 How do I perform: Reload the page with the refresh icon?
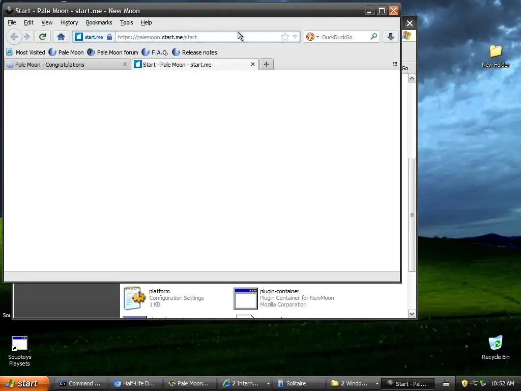point(42,37)
